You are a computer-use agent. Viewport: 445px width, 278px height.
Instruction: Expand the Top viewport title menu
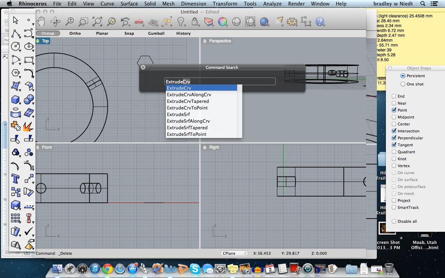pyautogui.click(x=46, y=41)
